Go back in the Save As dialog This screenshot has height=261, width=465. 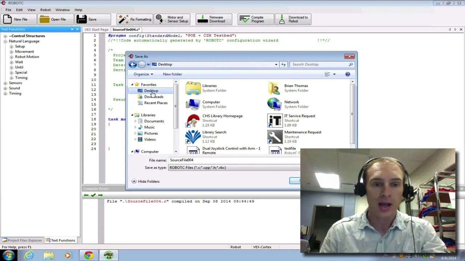pos(133,65)
